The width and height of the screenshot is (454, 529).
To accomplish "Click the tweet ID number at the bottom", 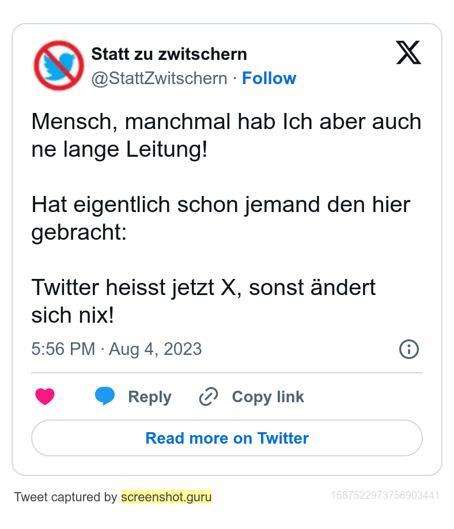I will pyautogui.click(x=385, y=496).
